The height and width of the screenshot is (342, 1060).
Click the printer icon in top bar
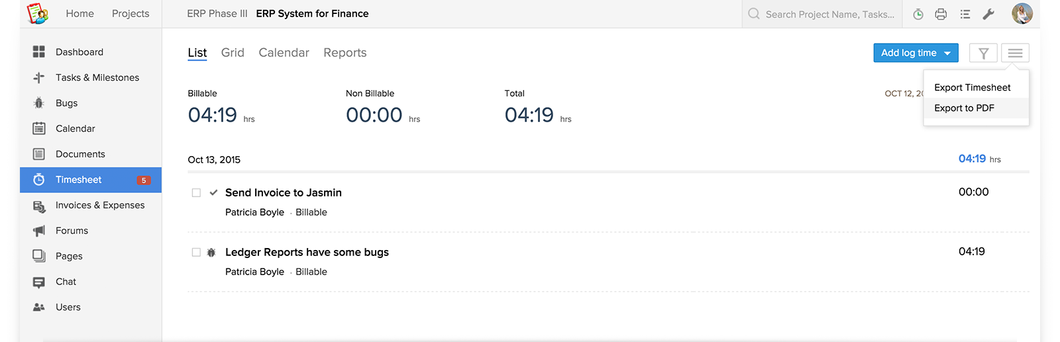pos(941,14)
